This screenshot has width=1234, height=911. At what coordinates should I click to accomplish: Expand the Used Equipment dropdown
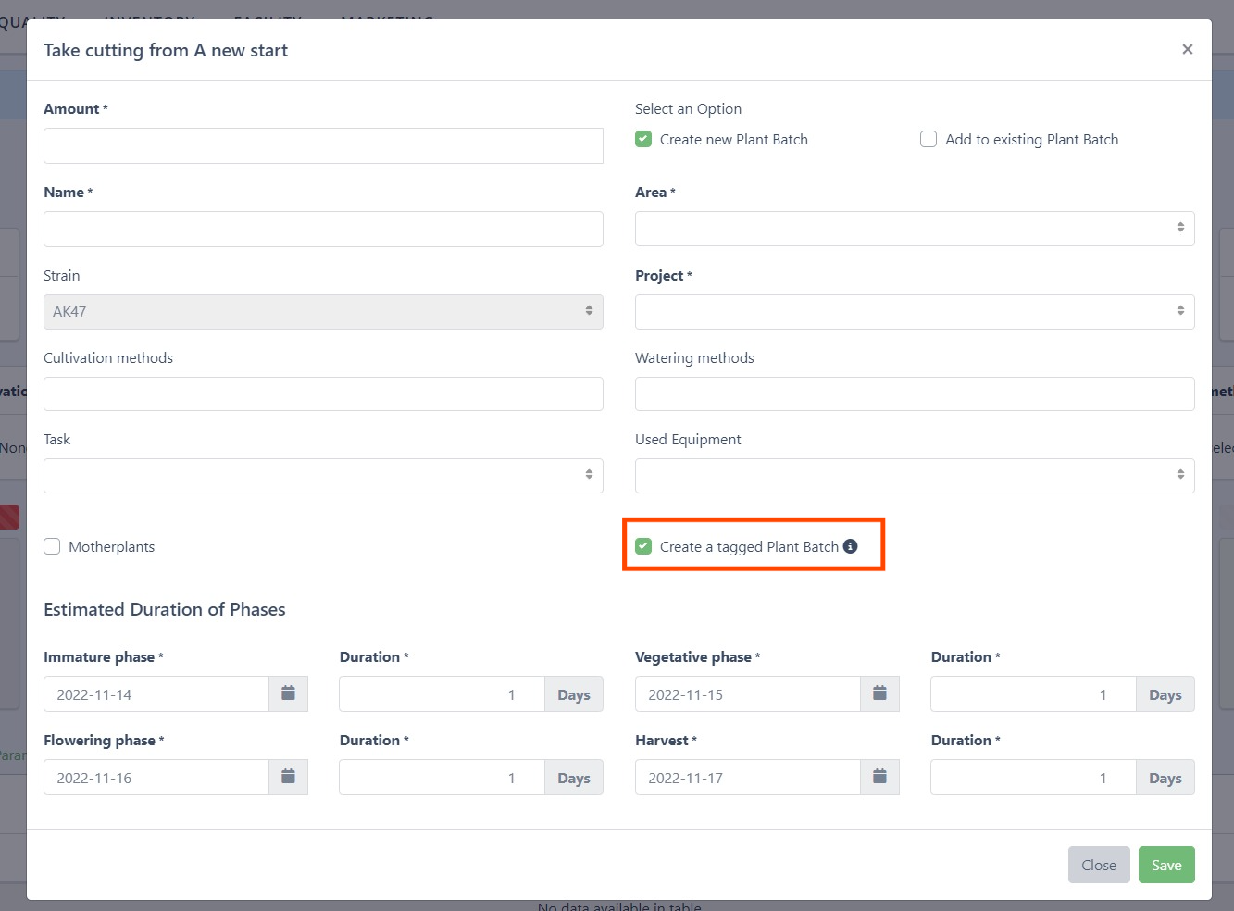click(914, 476)
